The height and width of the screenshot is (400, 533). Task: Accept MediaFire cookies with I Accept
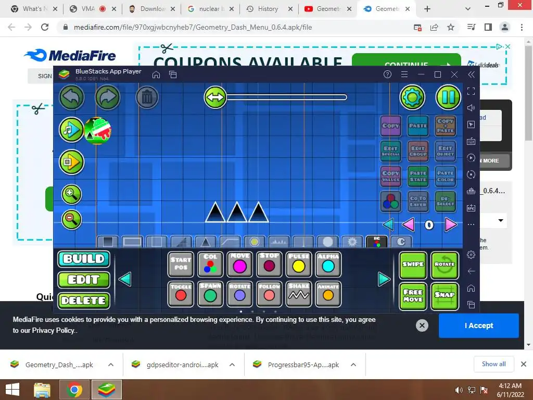click(x=479, y=326)
